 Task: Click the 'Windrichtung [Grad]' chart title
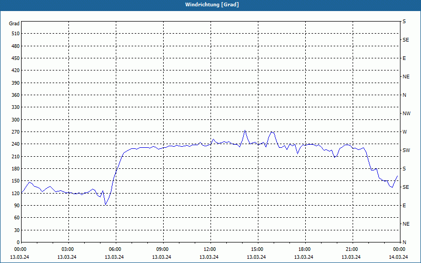[x=212, y=5]
